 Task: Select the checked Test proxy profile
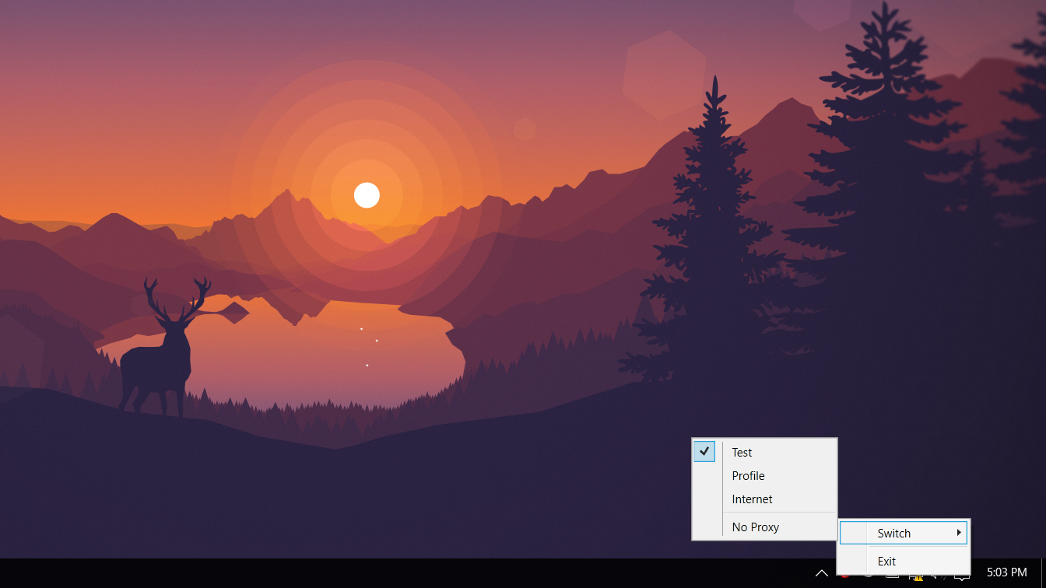764,452
